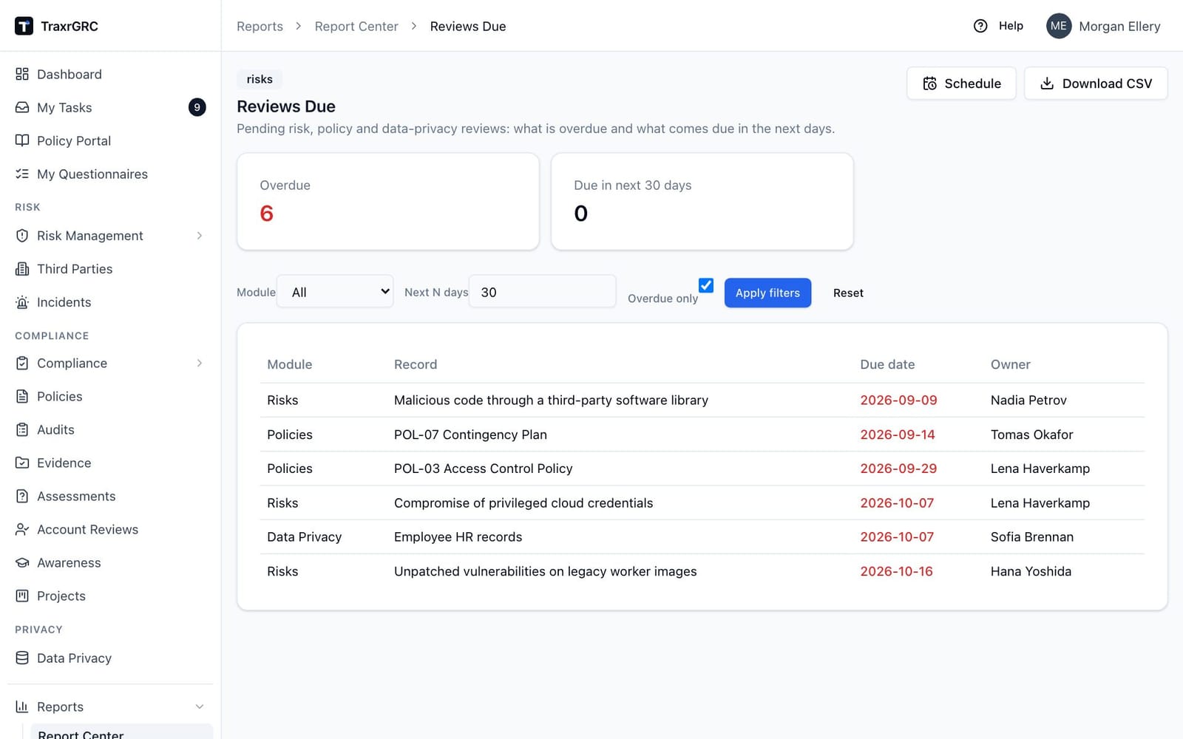Click owner Tomas Okafor
The image size is (1183, 739).
(x=1031, y=435)
